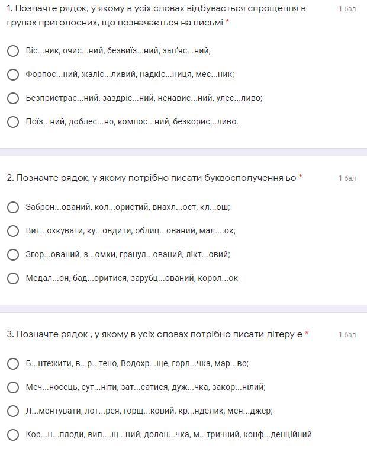Image resolution: width=367 pixels, height=455 pixels.
Task: Select option starting with "Віс...ник, очис...ний"
Action: pyautogui.click(x=13, y=51)
